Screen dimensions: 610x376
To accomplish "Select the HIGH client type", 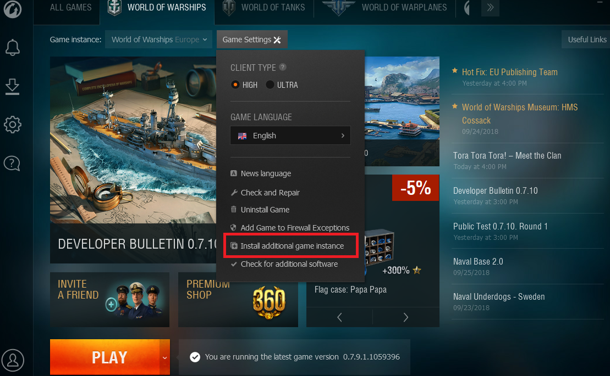I will (x=244, y=85).
